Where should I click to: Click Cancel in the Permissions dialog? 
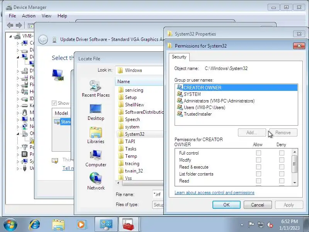tap(258, 205)
